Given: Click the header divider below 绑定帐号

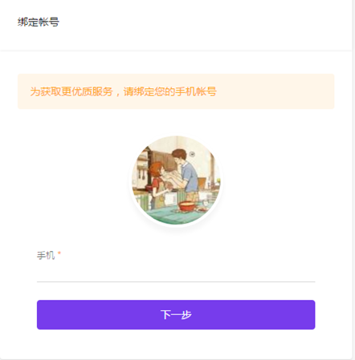Looking at the screenshot, I should (x=176, y=50).
